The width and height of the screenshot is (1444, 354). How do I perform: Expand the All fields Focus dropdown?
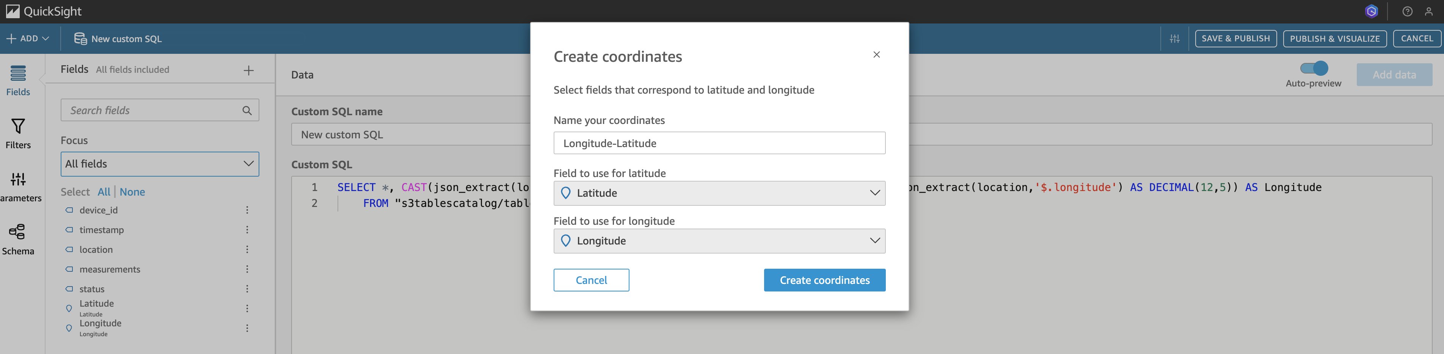(x=160, y=164)
